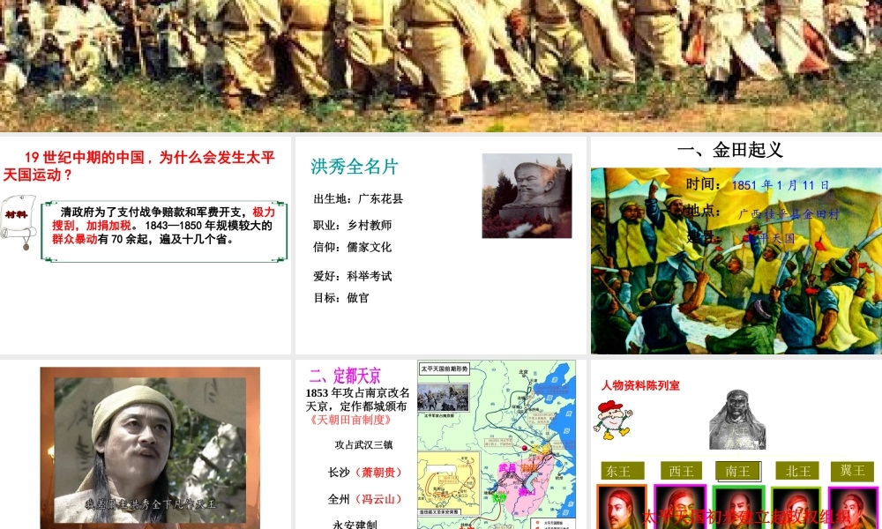Click the cartoon mascot with red cap

click(x=613, y=420)
